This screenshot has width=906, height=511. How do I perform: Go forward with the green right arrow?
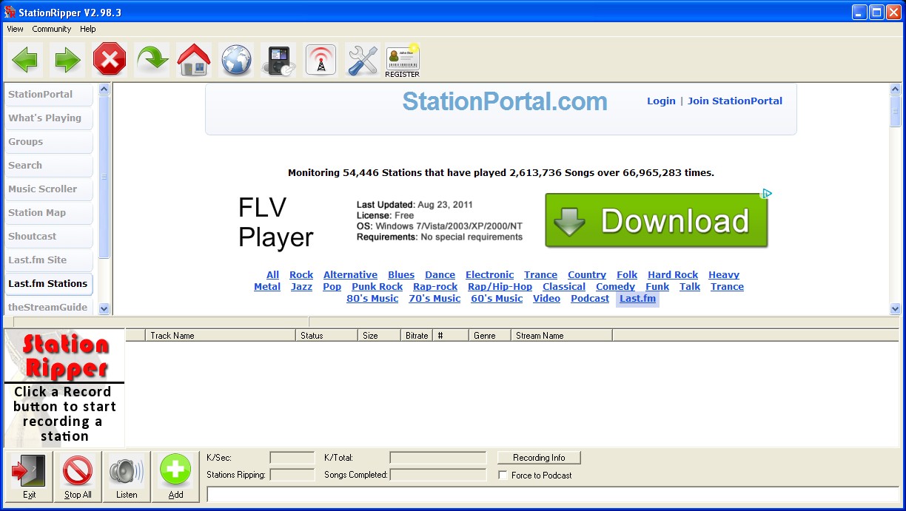pos(67,60)
